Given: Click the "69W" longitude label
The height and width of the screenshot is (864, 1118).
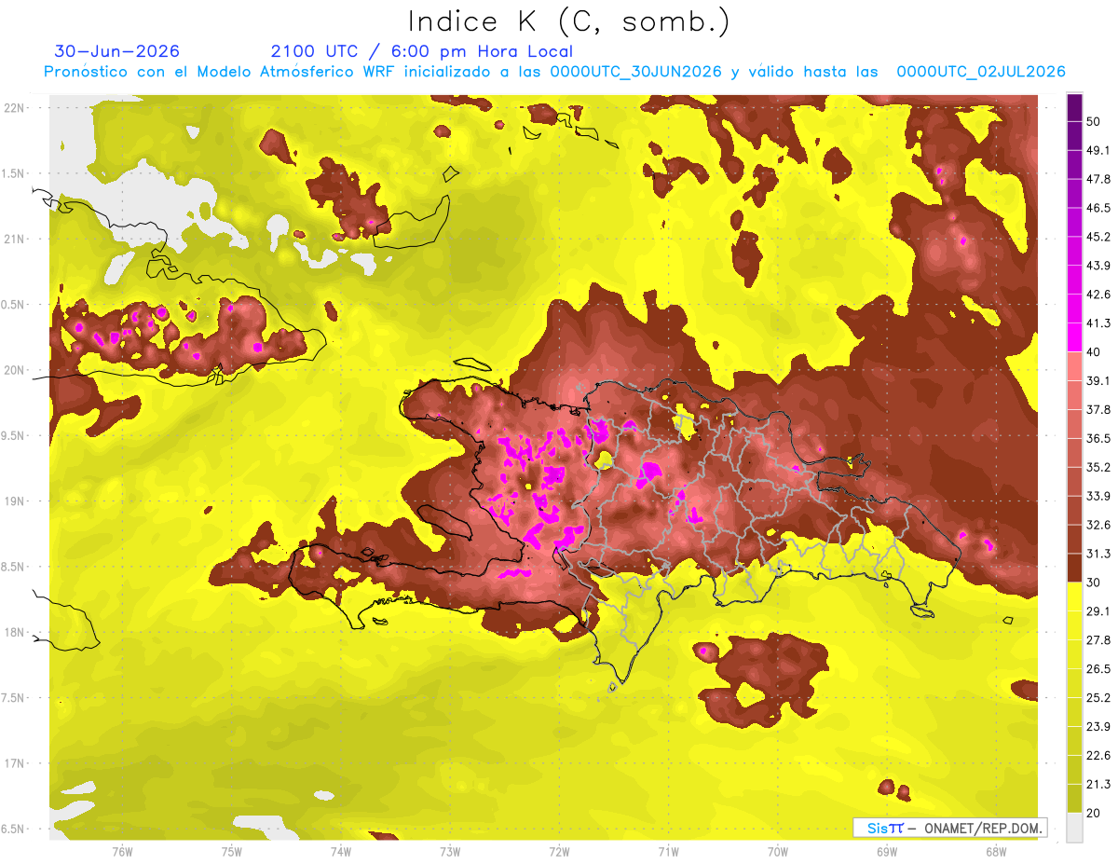Looking at the screenshot, I should click(x=886, y=851).
